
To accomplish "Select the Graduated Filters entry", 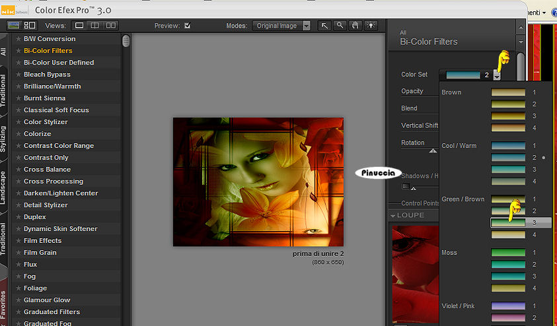I will tap(52, 311).
